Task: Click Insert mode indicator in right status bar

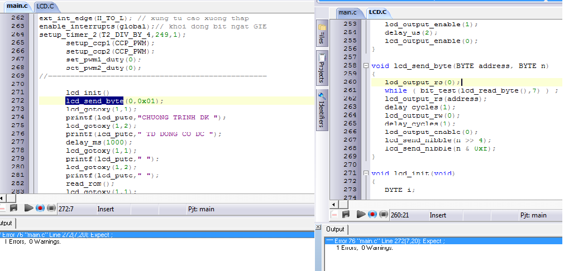Action: point(438,215)
